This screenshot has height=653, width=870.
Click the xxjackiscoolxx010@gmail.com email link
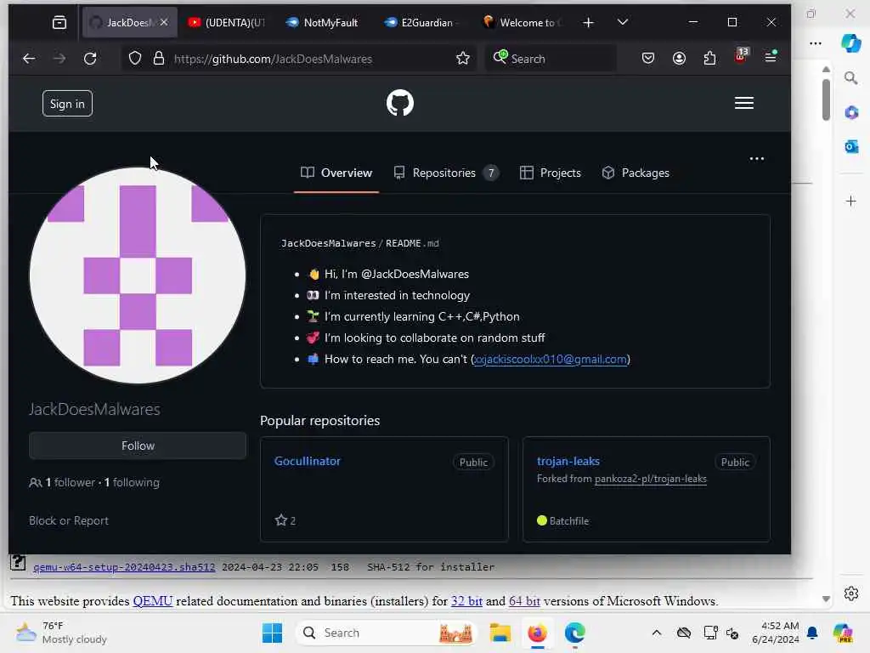click(x=551, y=360)
